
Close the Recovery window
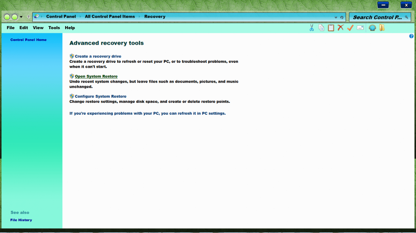pyautogui.click(x=406, y=5)
